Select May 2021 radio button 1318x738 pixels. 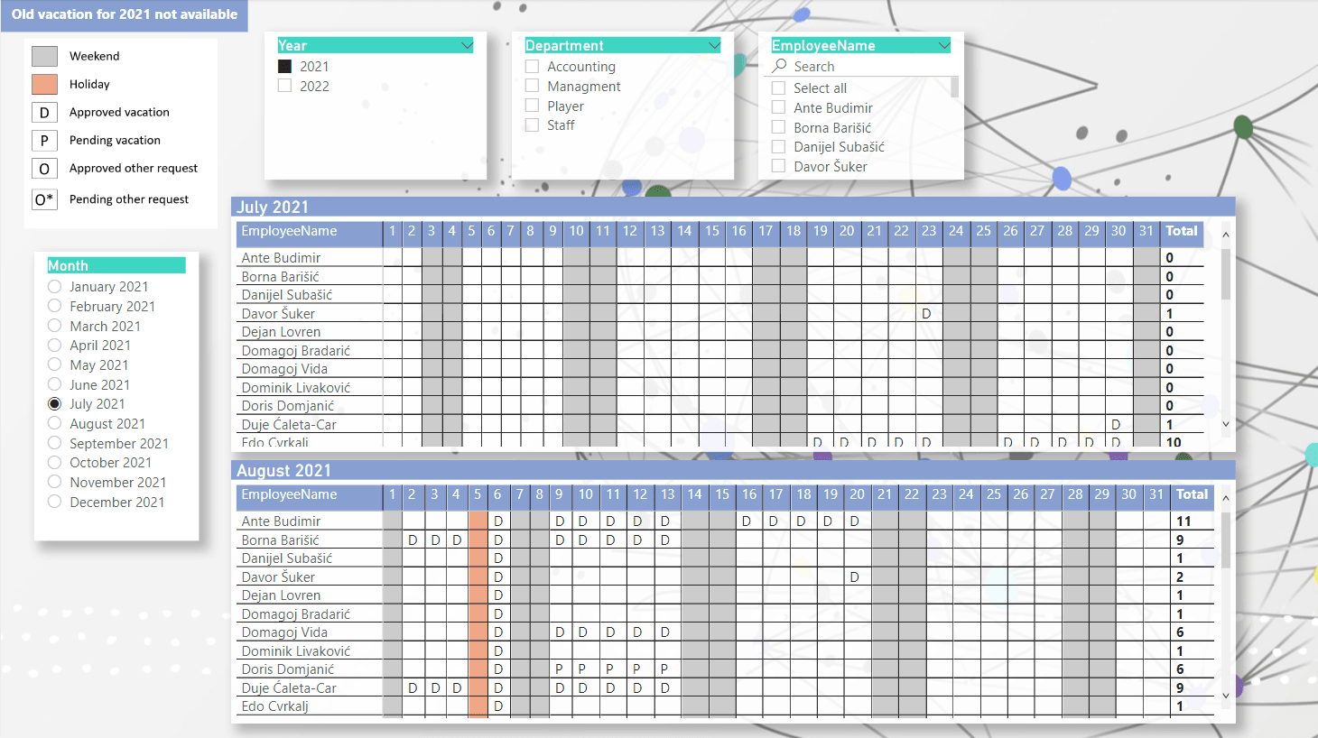pos(54,364)
